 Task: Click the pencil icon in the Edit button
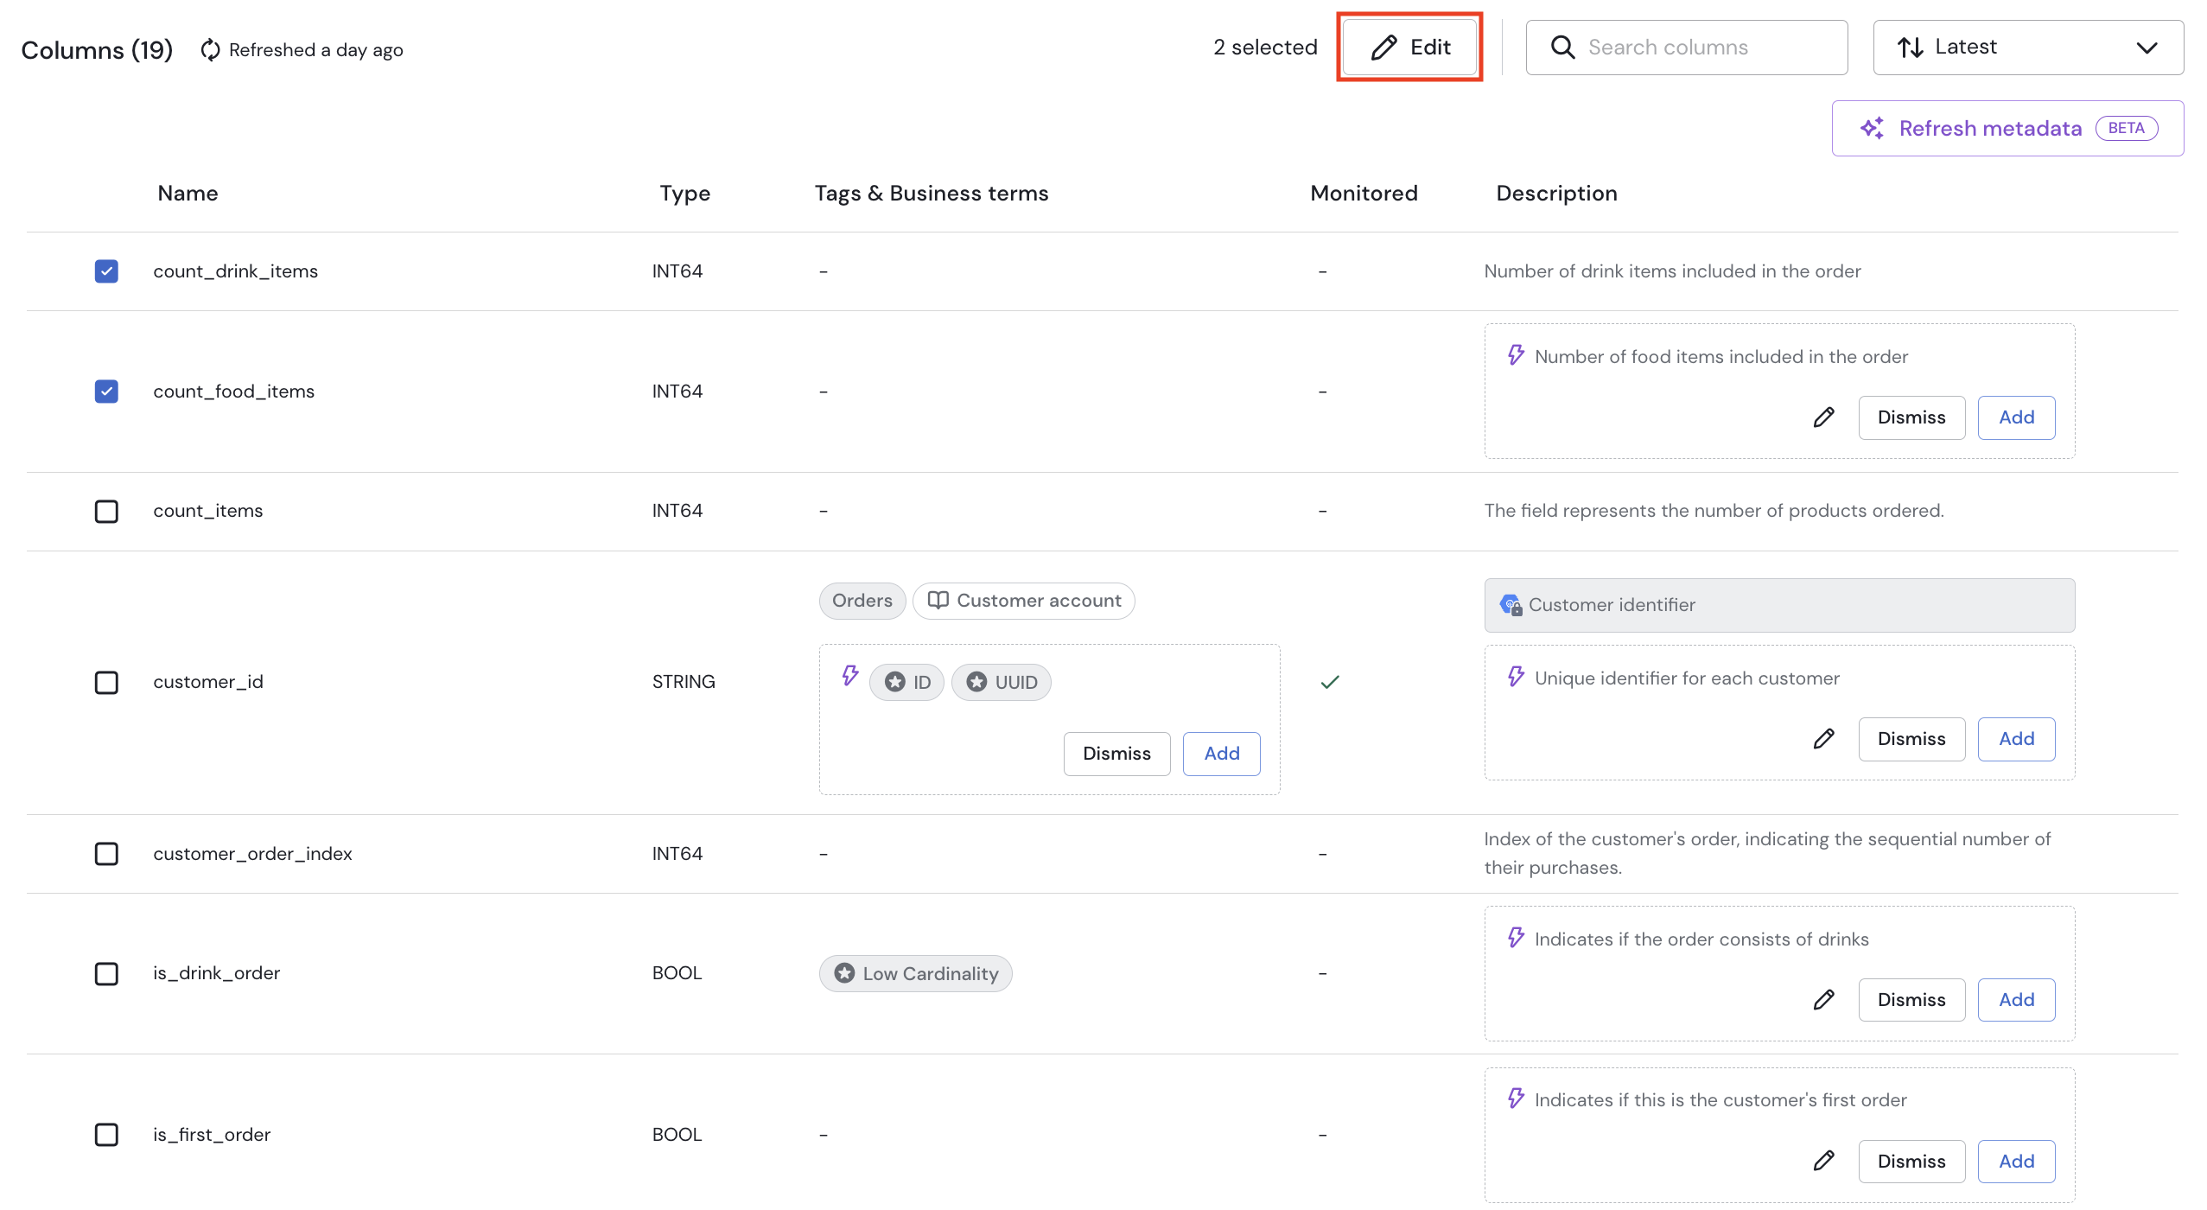[1384, 48]
